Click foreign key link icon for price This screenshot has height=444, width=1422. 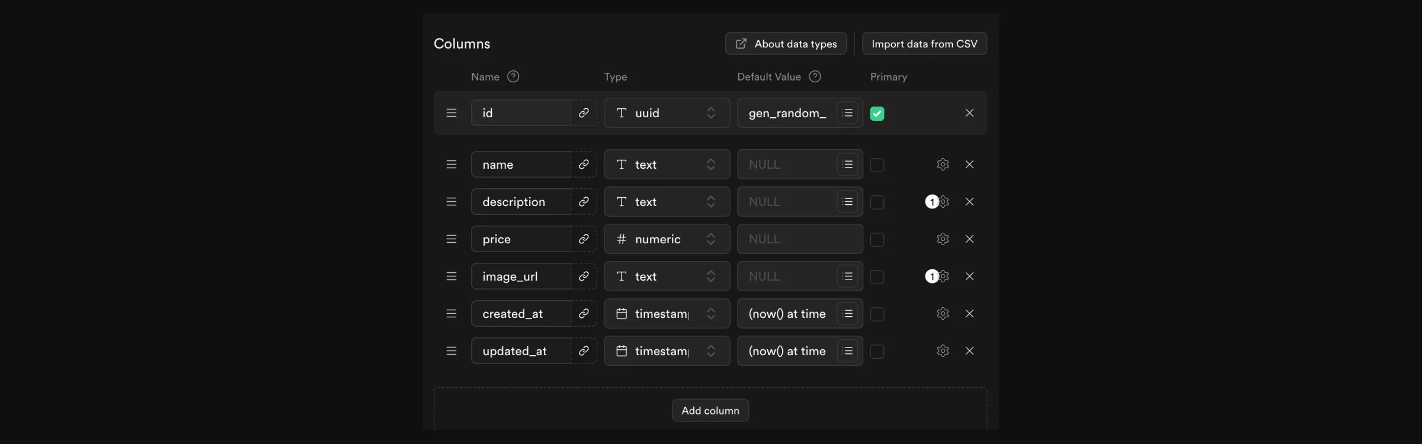pos(584,239)
